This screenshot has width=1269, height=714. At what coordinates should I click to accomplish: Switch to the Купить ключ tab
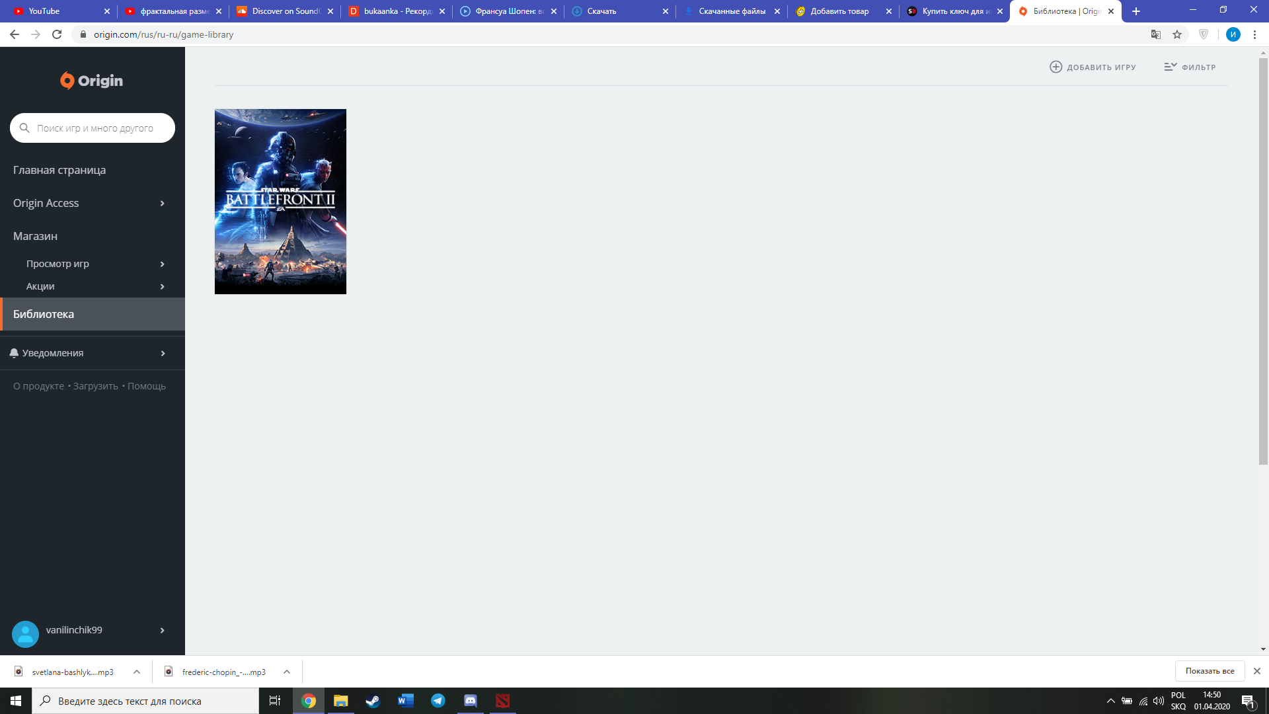[954, 11]
